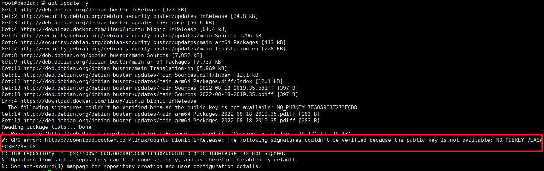Click 'Reading package lists... Done' line
Viewport: 544px width, 171px height.
46,127
